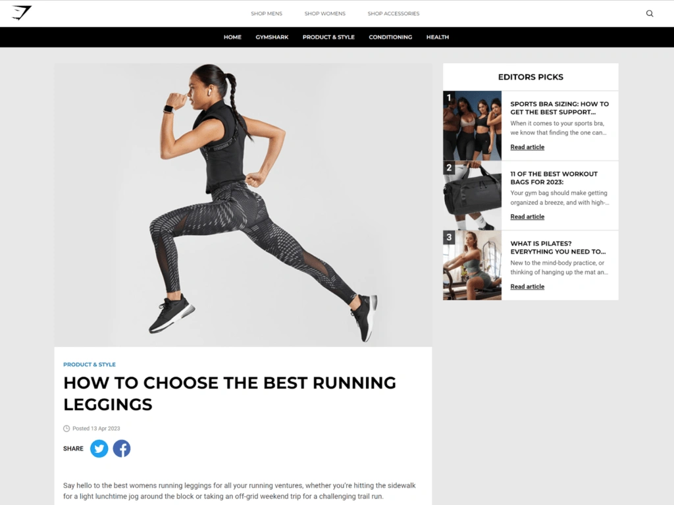Click blue Product & Style category label
Viewport: 674px width, 505px height.
point(90,364)
